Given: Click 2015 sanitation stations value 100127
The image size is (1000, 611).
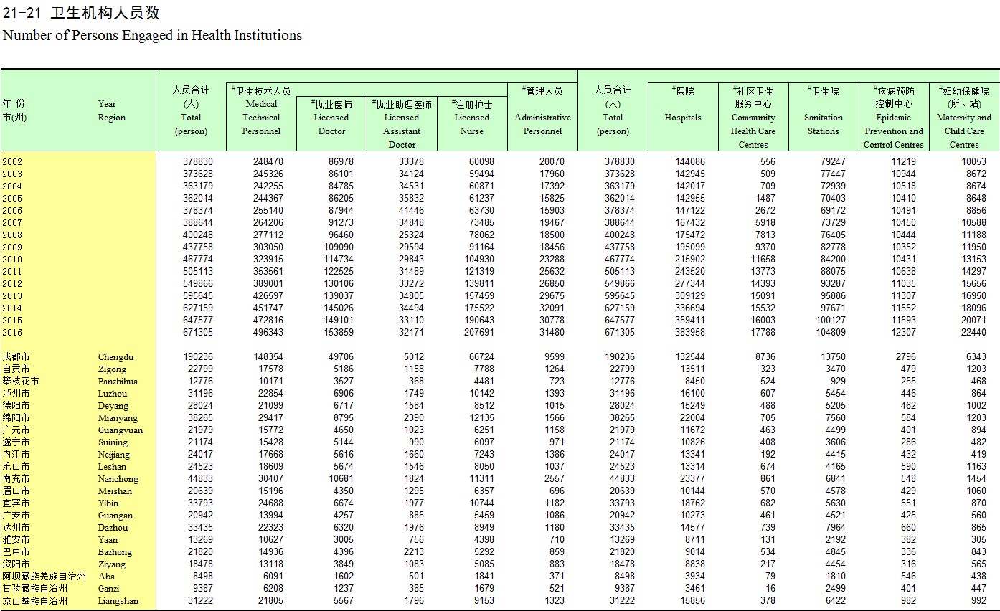Looking at the screenshot, I should click(x=831, y=321).
